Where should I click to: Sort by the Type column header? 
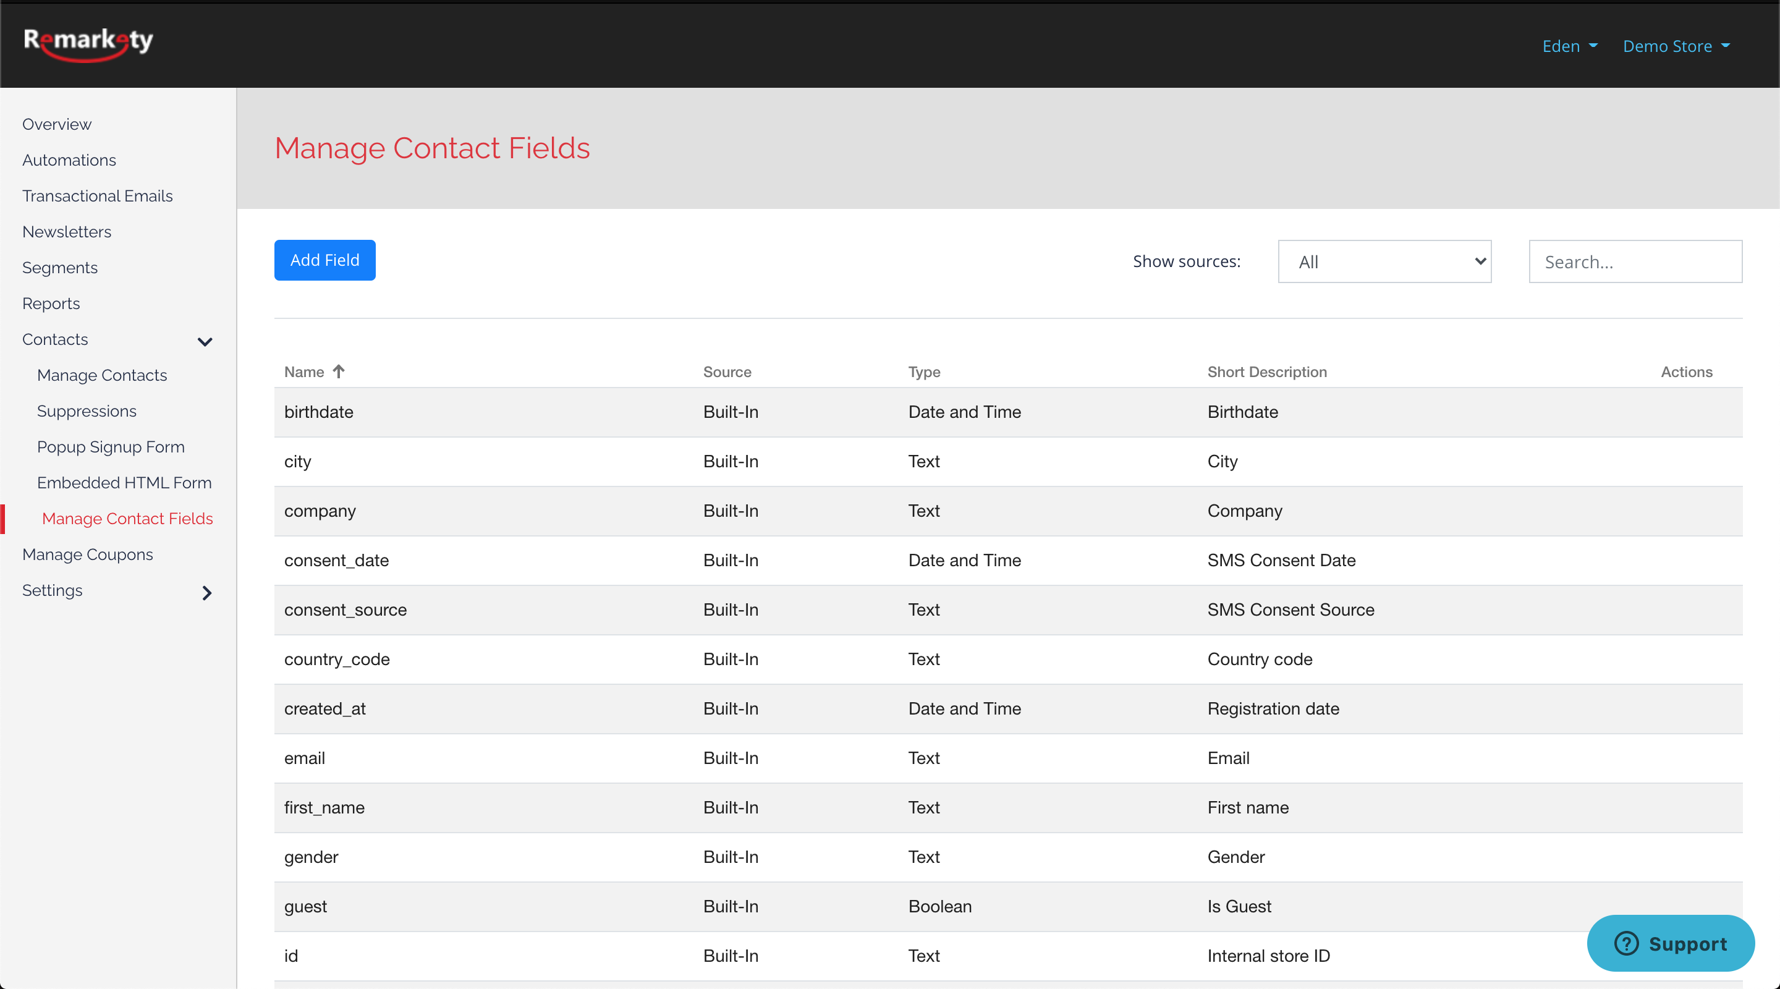924,372
